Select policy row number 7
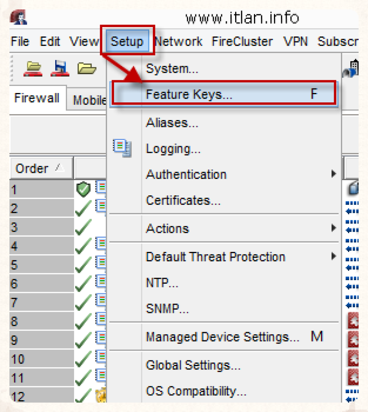 (x=41, y=303)
